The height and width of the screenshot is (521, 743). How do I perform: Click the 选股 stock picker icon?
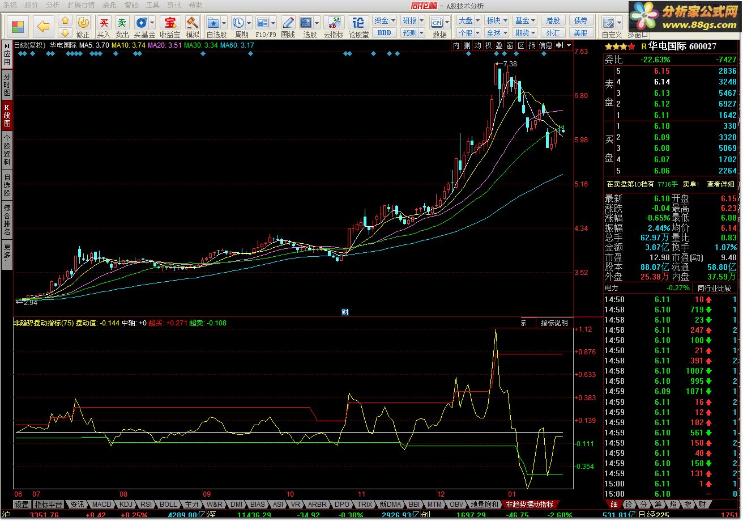click(x=306, y=23)
